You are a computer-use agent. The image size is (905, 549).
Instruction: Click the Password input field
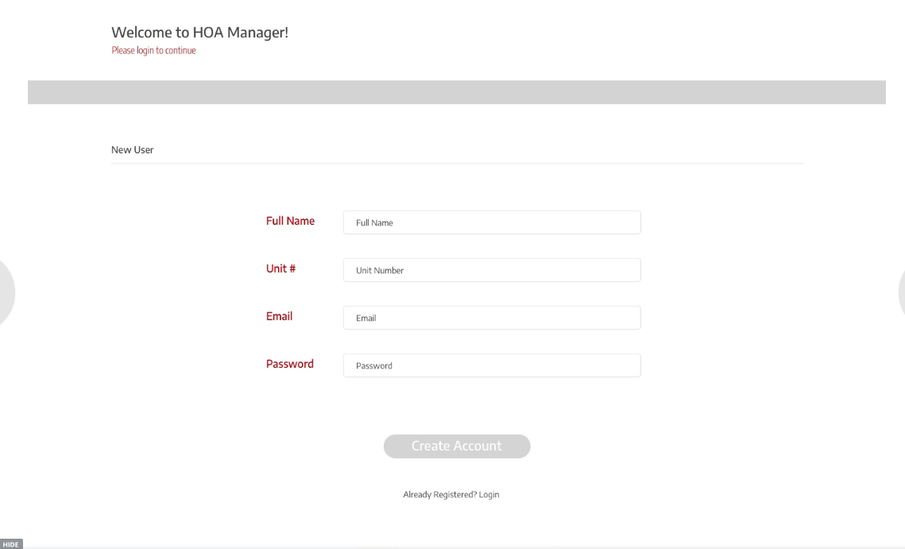[x=491, y=365]
